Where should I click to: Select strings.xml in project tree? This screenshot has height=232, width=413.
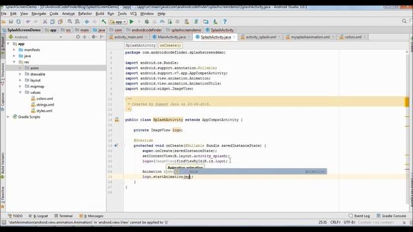point(45,104)
